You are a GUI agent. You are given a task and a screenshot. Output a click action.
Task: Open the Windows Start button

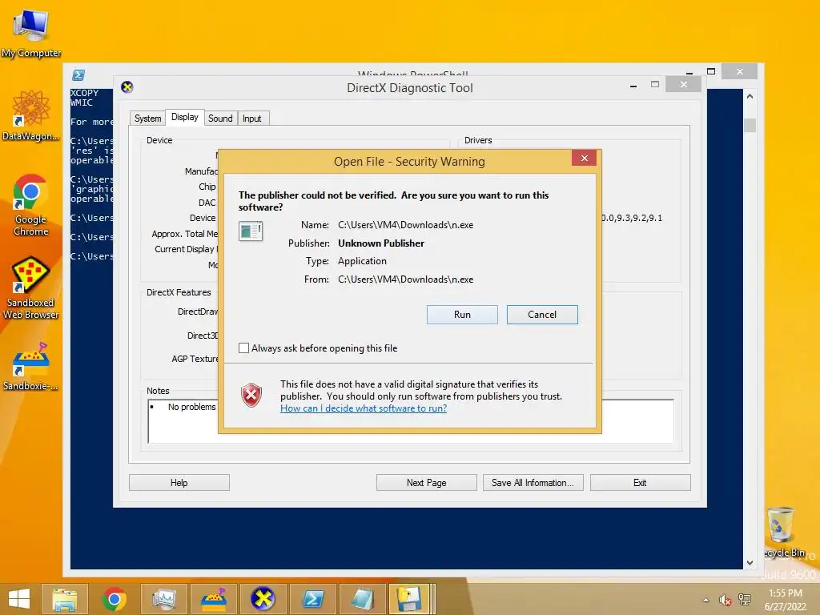tap(19, 599)
